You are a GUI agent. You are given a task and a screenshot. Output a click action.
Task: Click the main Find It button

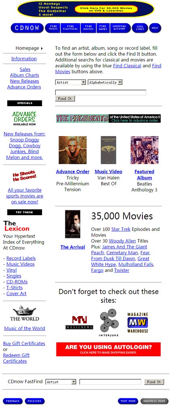point(65,98)
